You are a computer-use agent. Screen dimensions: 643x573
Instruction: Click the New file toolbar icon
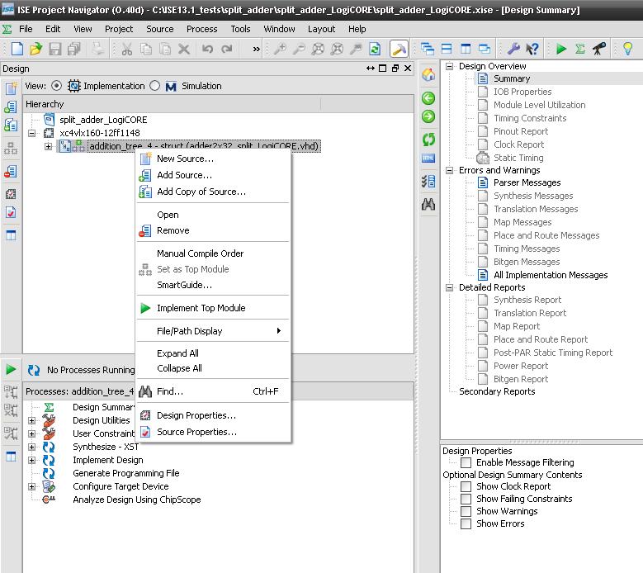tap(17, 49)
